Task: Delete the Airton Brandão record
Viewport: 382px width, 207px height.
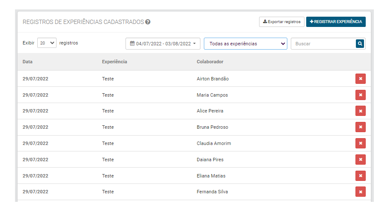Action: click(360, 79)
